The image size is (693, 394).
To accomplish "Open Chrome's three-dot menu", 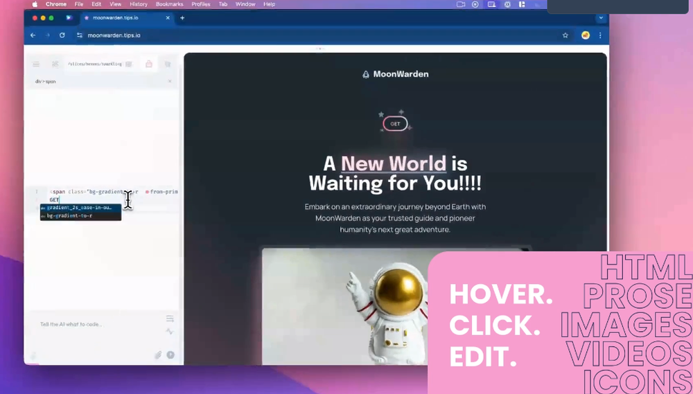I will pyautogui.click(x=600, y=35).
